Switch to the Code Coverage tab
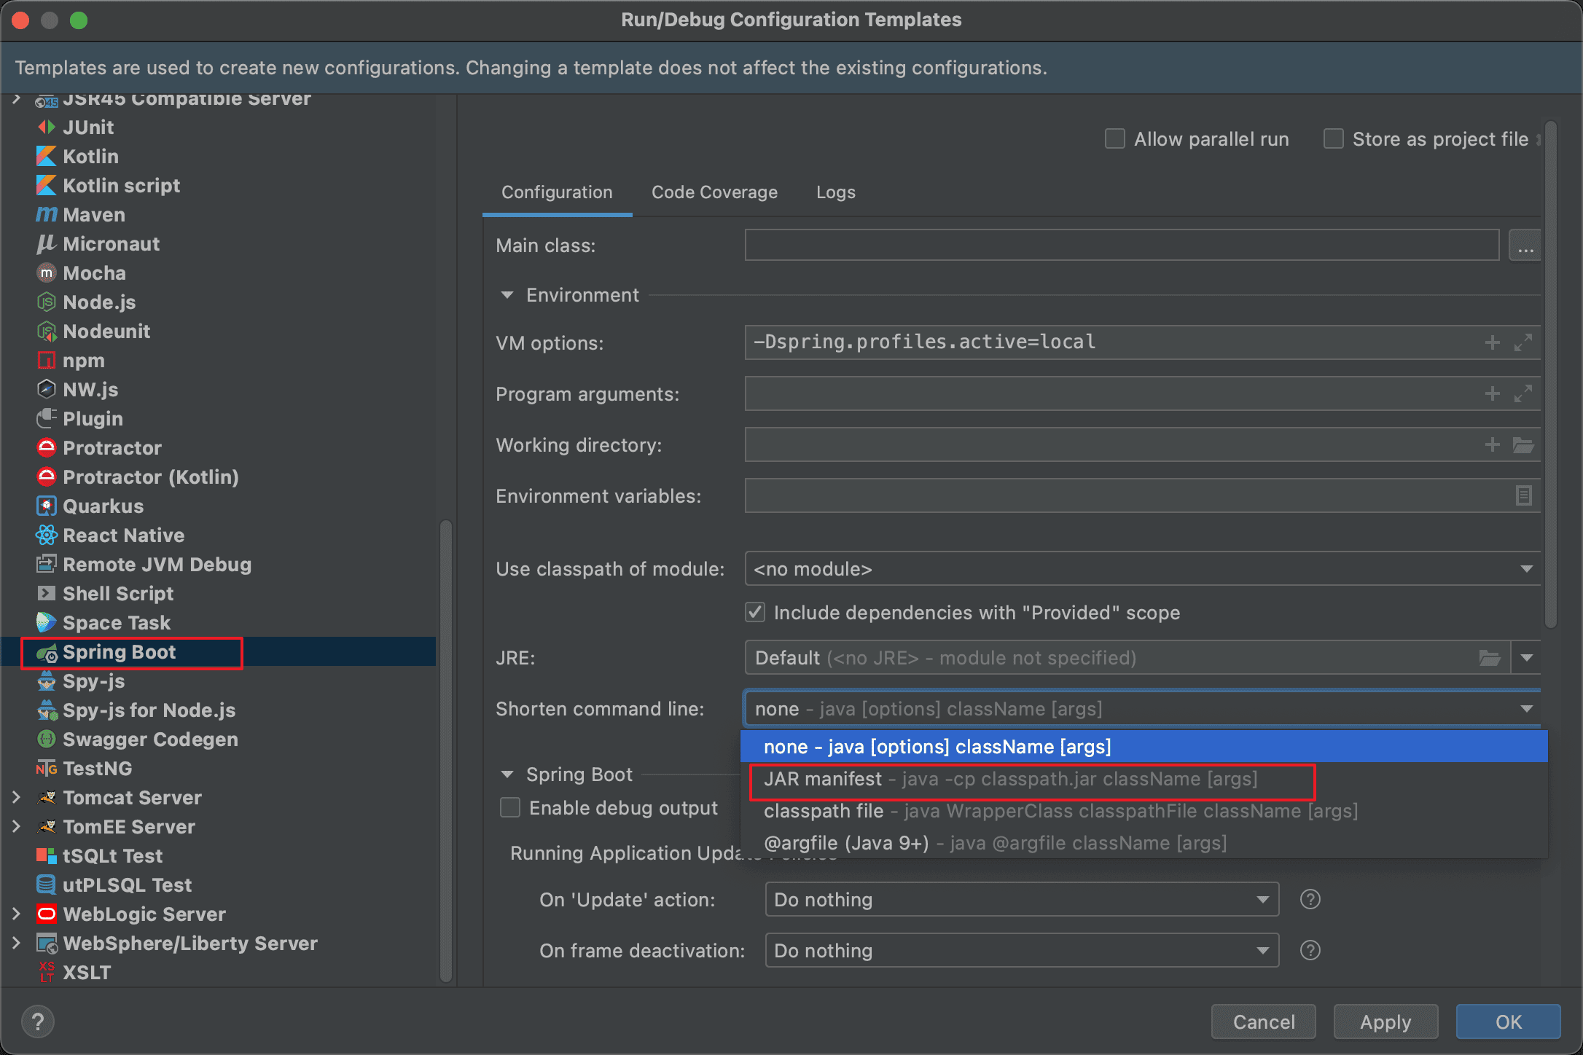The image size is (1583, 1055). 714,192
